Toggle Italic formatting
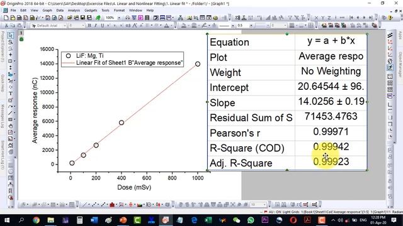This screenshot has height=226, width=403. point(96,26)
